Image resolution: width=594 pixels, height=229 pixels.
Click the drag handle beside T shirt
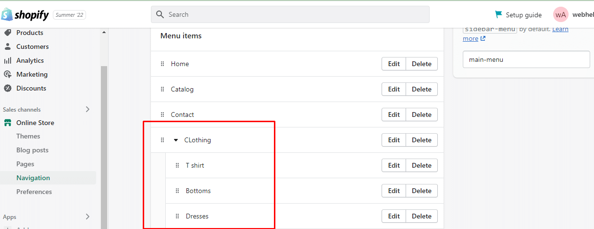click(x=177, y=165)
